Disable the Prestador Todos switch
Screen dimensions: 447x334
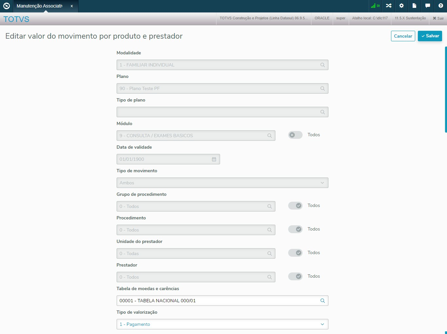[295, 276]
